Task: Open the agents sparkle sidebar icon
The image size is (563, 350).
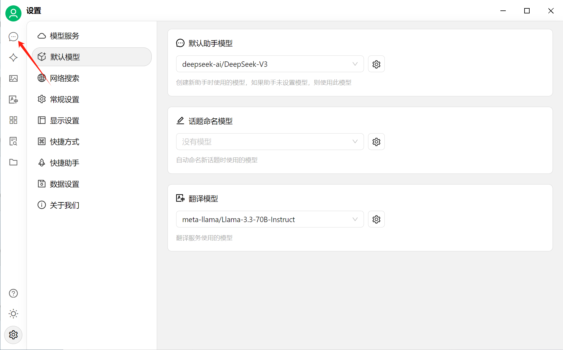Action: coord(13,58)
